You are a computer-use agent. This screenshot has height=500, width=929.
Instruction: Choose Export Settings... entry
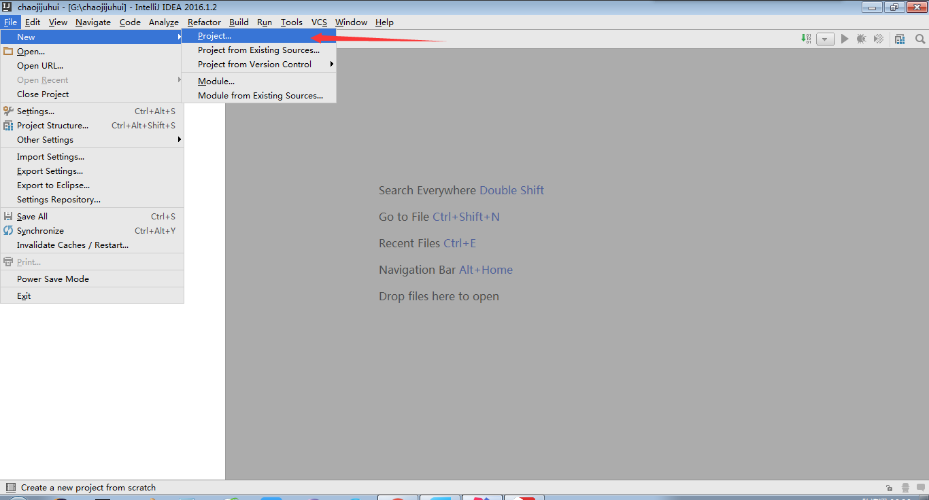click(x=92, y=171)
